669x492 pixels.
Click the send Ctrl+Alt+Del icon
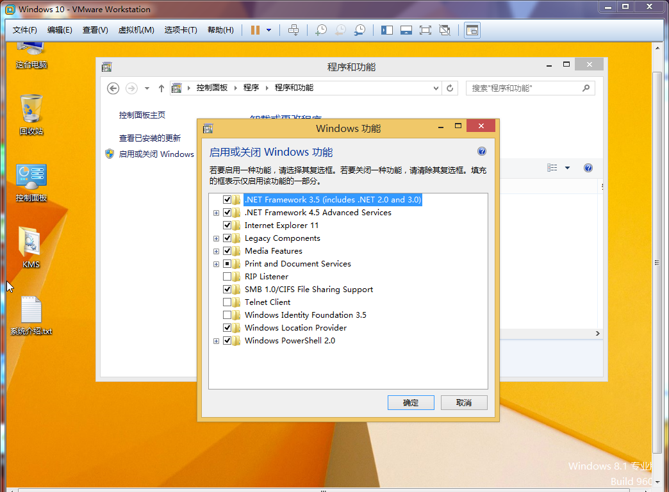(x=293, y=30)
